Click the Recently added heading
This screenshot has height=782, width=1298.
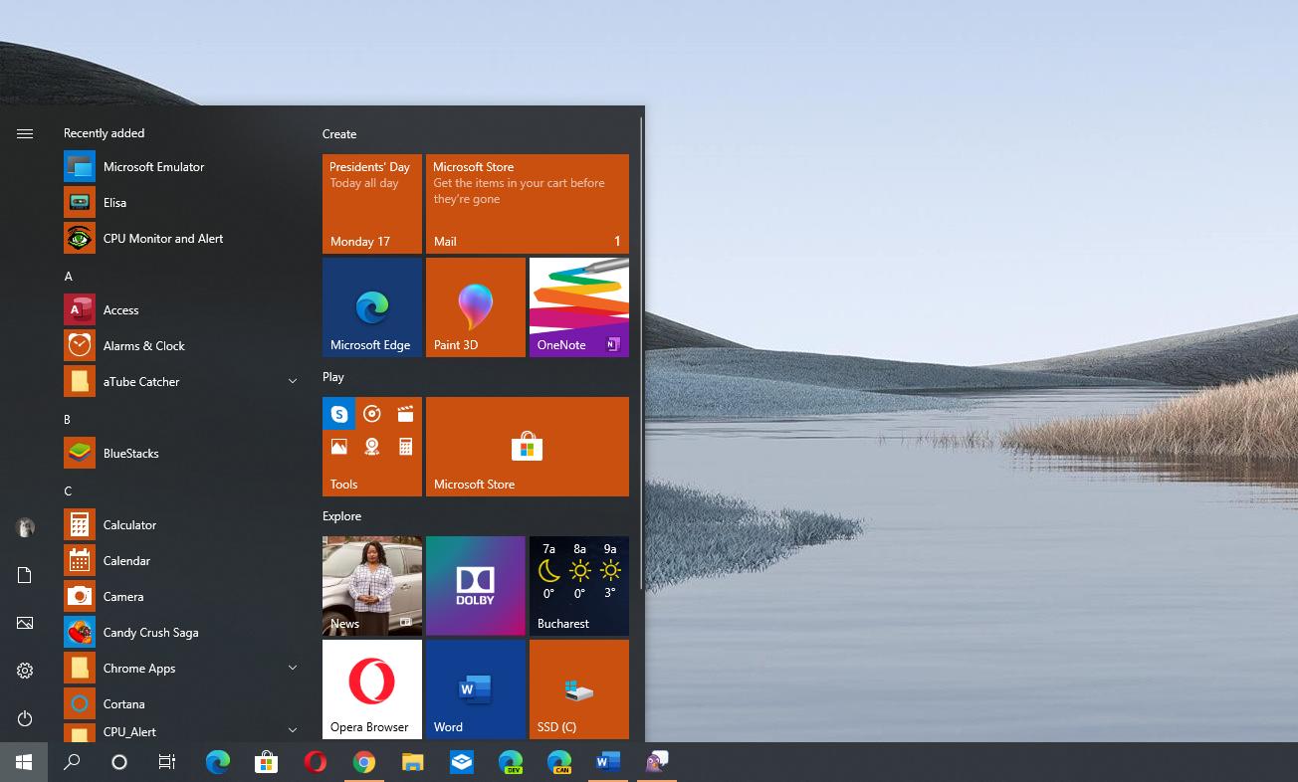pos(104,133)
